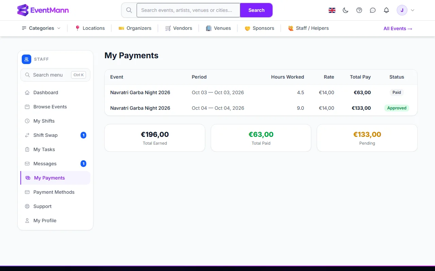Click the €196,00 Total Earned card
The height and width of the screenshot is (271, 435).
pyautogui.click(x=155, y=138)
